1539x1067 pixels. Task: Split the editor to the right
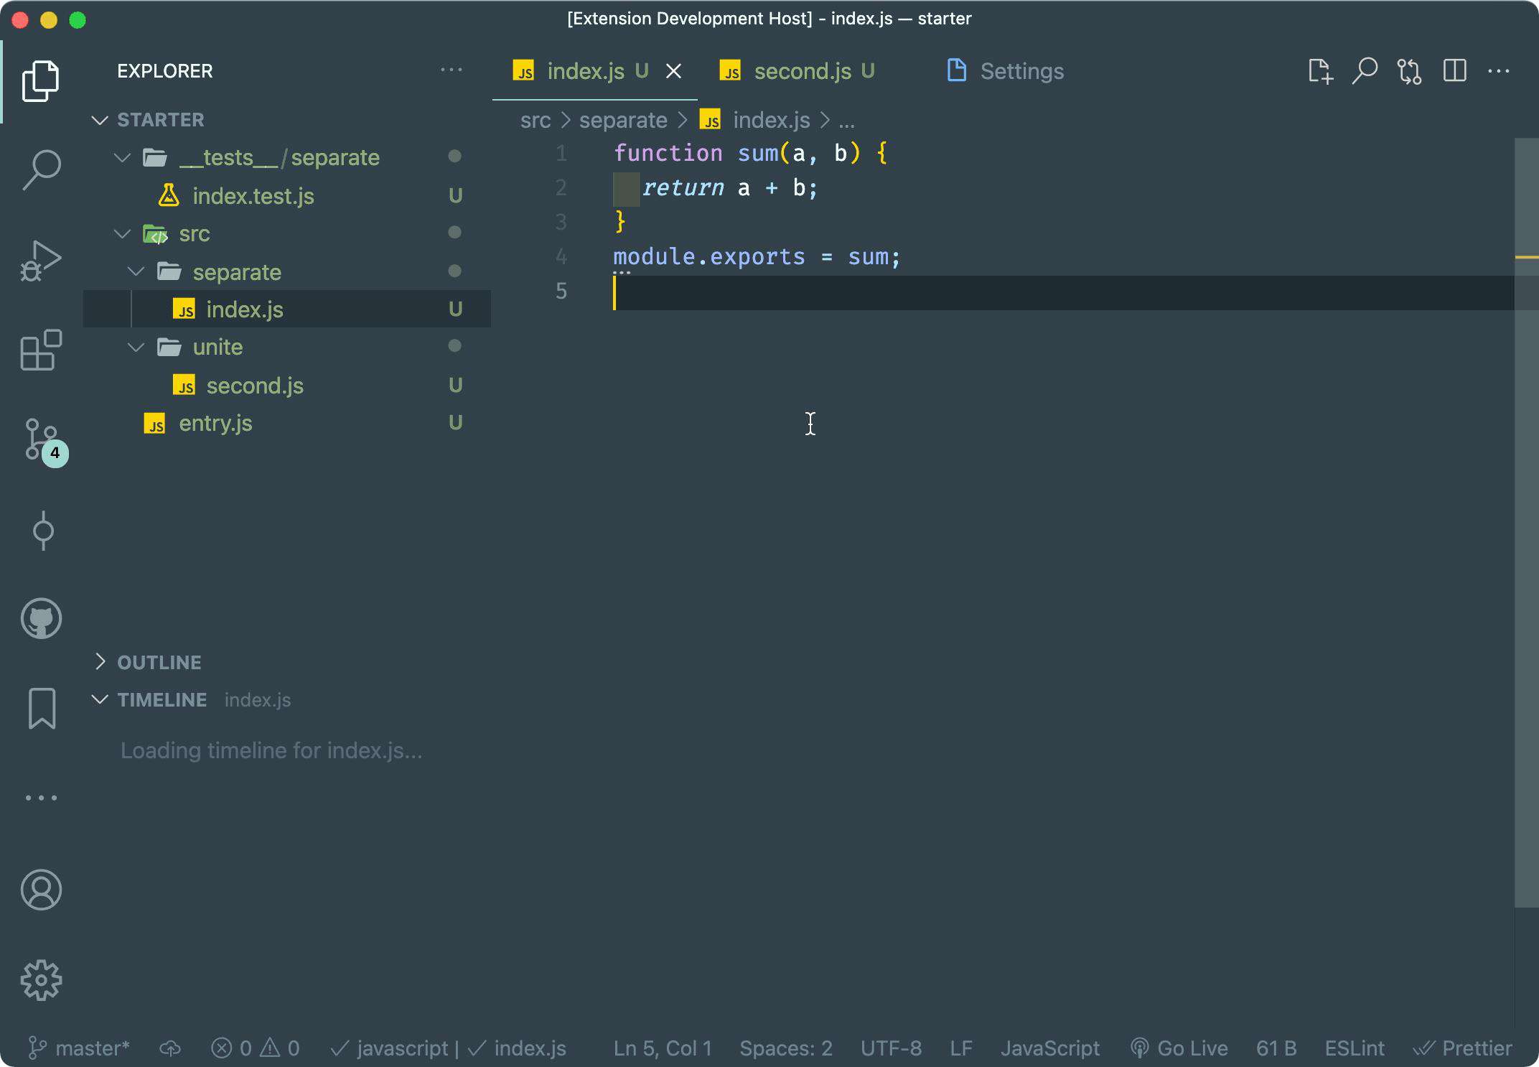(x=1455, y=71)
